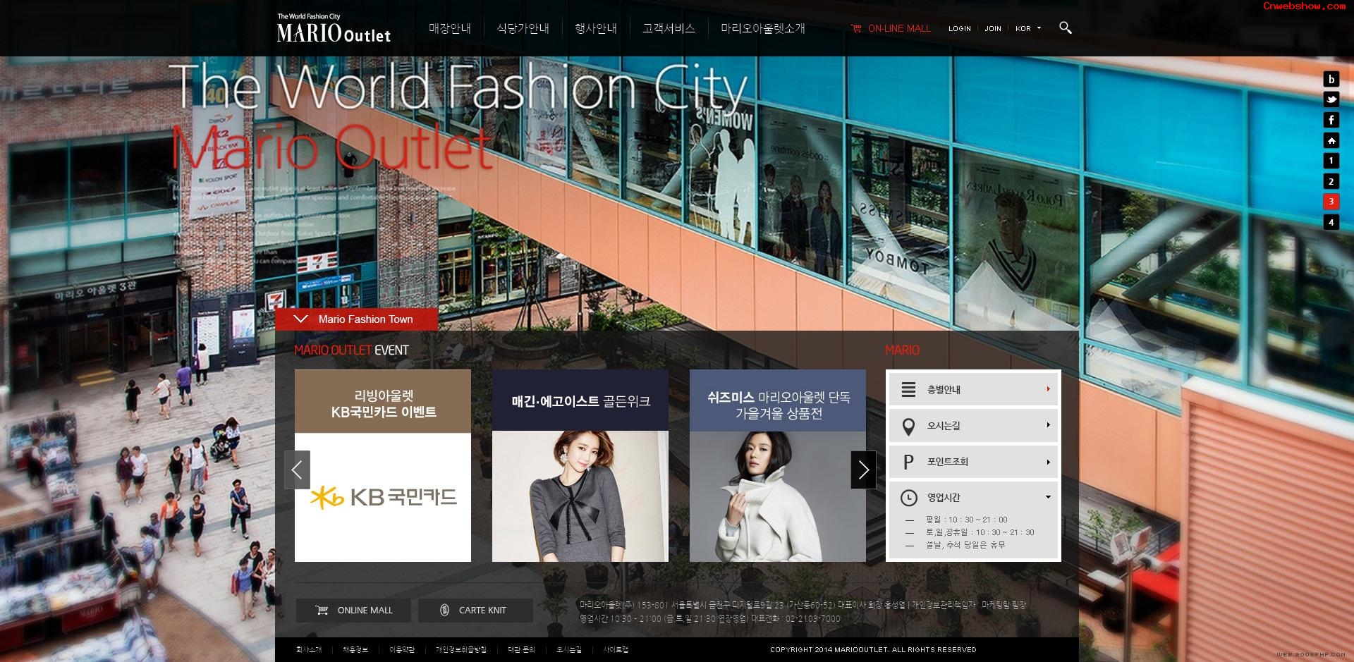Open footer link 채용정보
This screenshot has width=1354, height=662.
click(x=355, y=650)
